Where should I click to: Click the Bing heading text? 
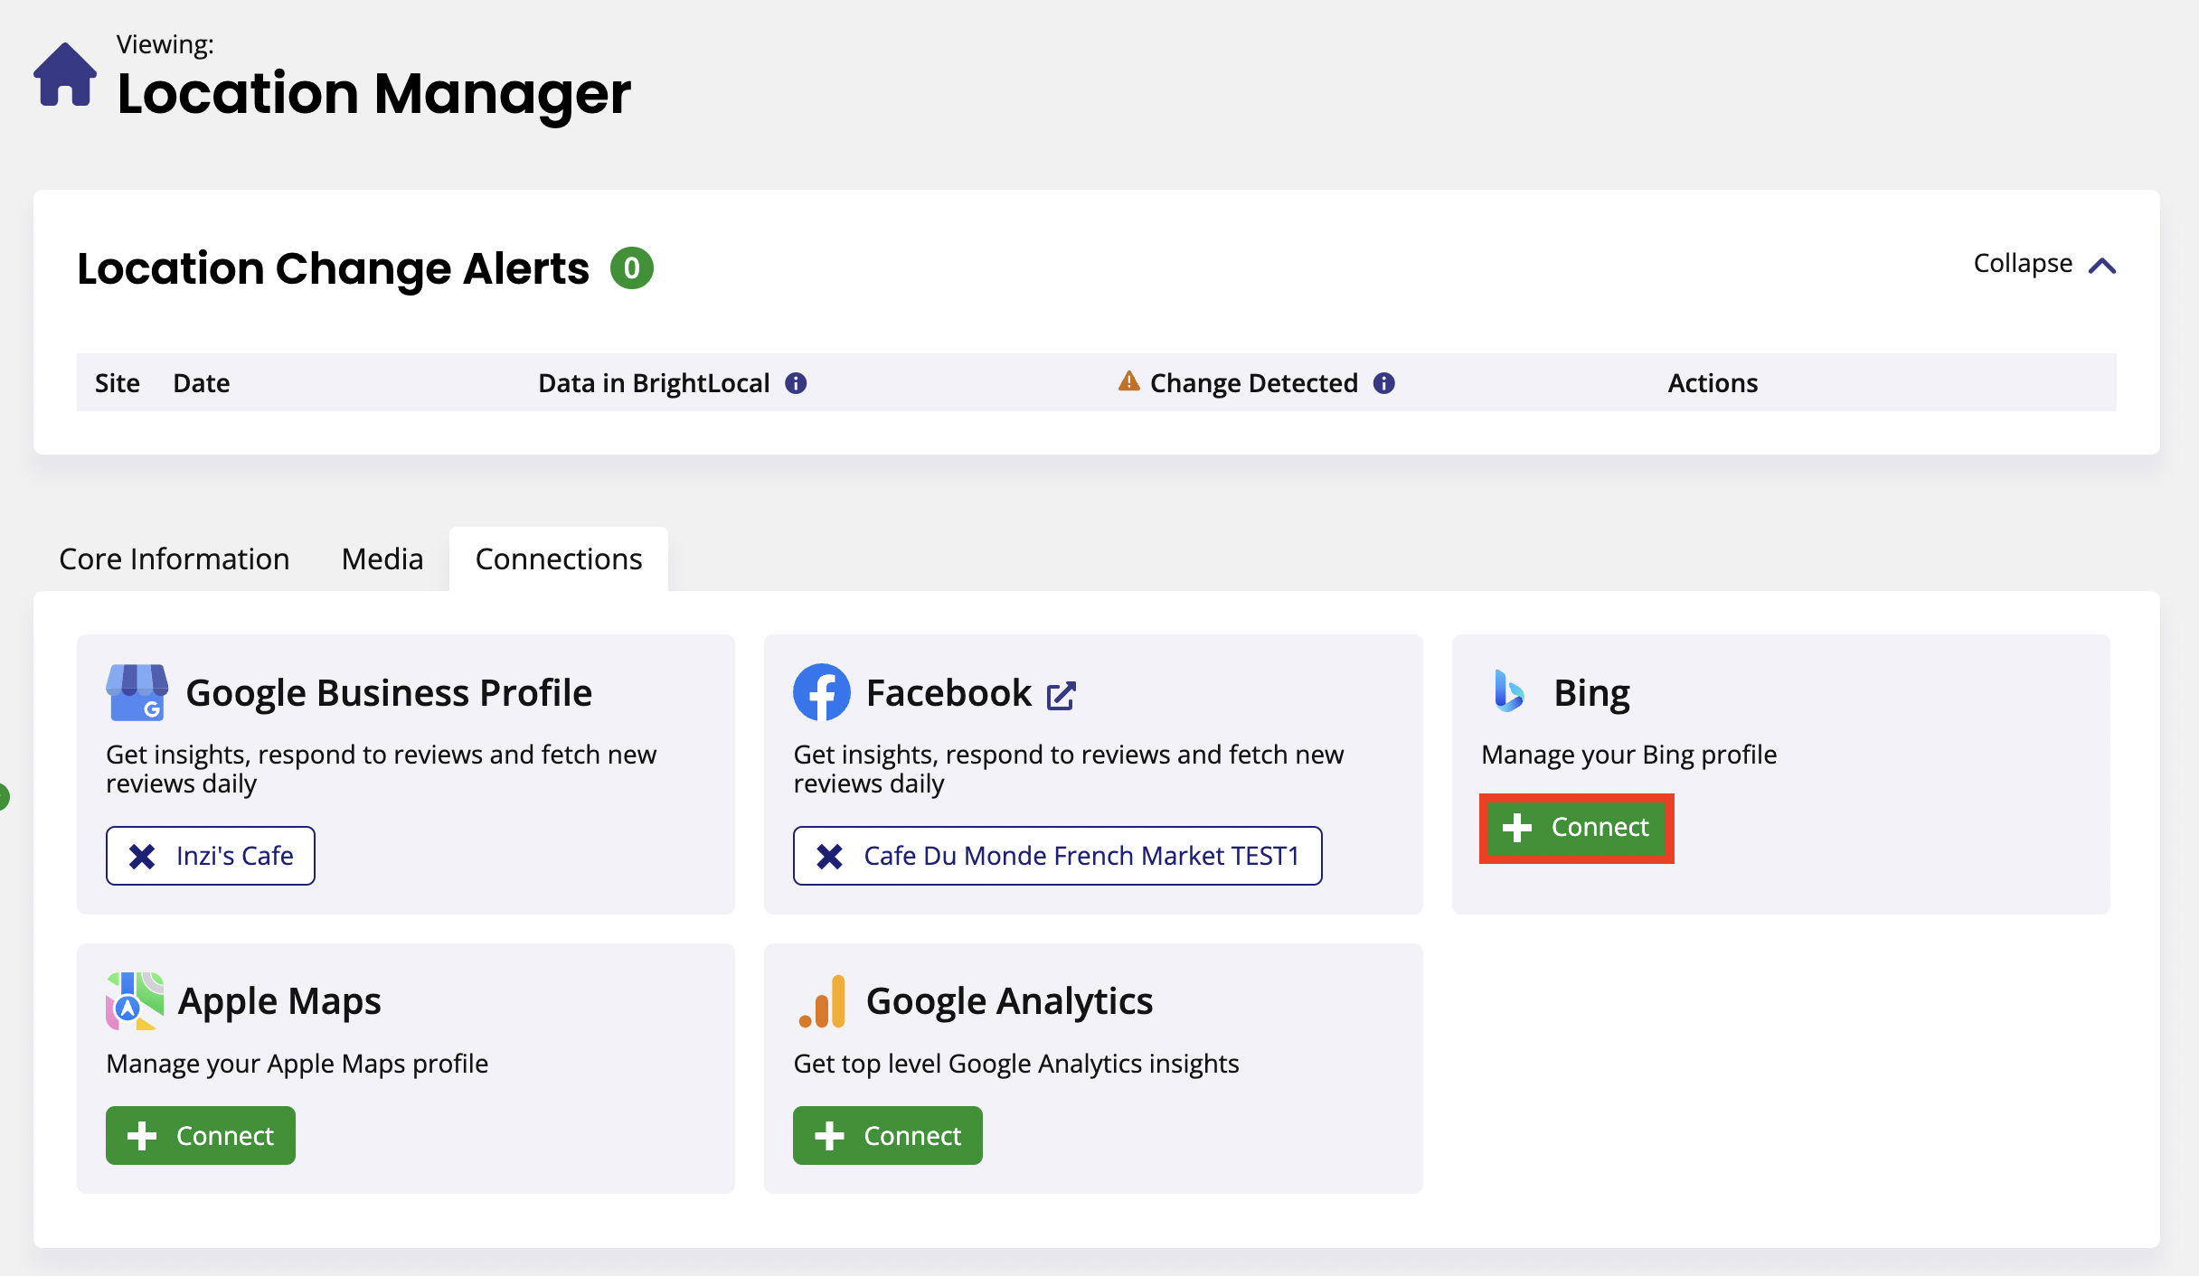[1592, 693]
